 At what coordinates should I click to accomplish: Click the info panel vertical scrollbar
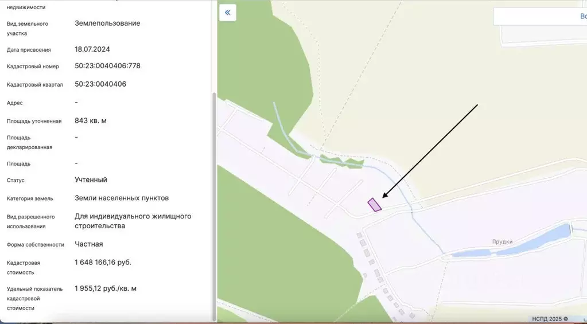coord(214,206)
